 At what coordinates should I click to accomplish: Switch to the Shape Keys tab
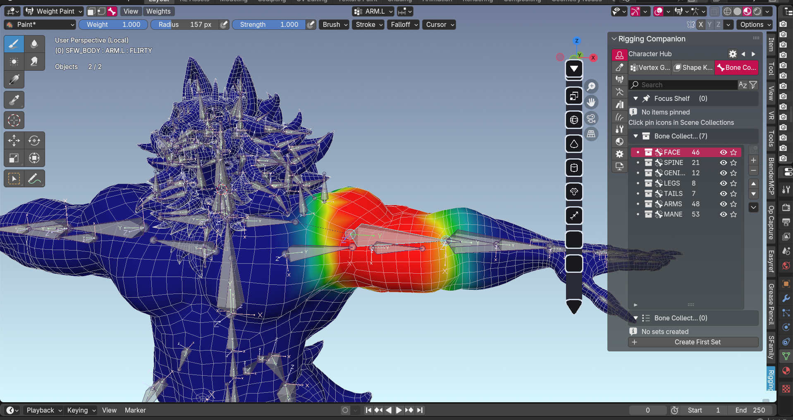click(x=693, y=68)
